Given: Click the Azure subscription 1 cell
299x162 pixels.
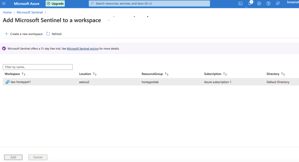Looking at the screenshot, I should click(x=218, y=82).
